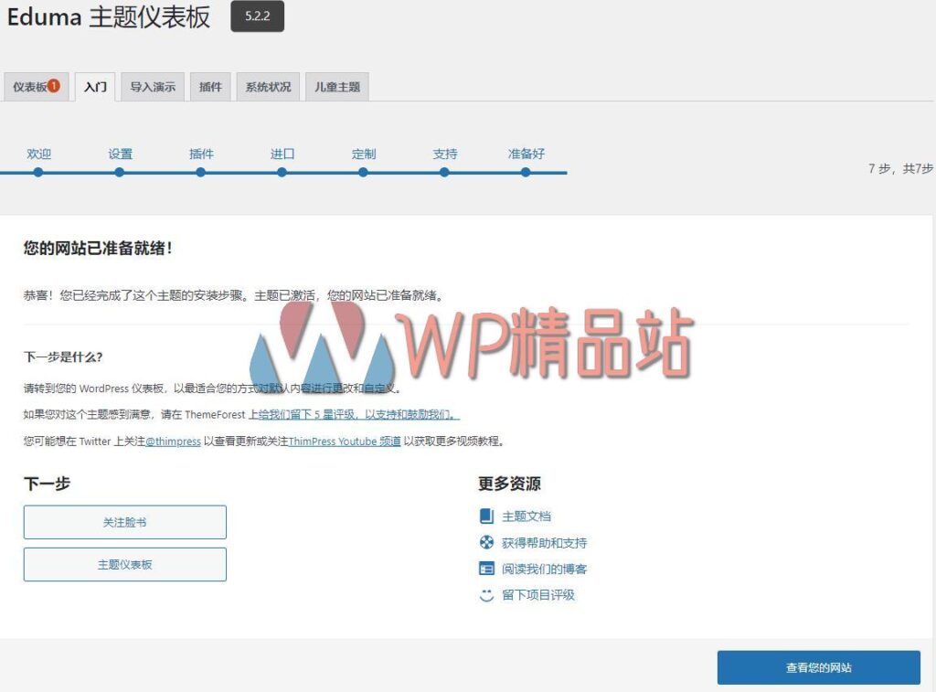
Task: Go to the 儿童主题 tab
Action: (x=337, y=88)
